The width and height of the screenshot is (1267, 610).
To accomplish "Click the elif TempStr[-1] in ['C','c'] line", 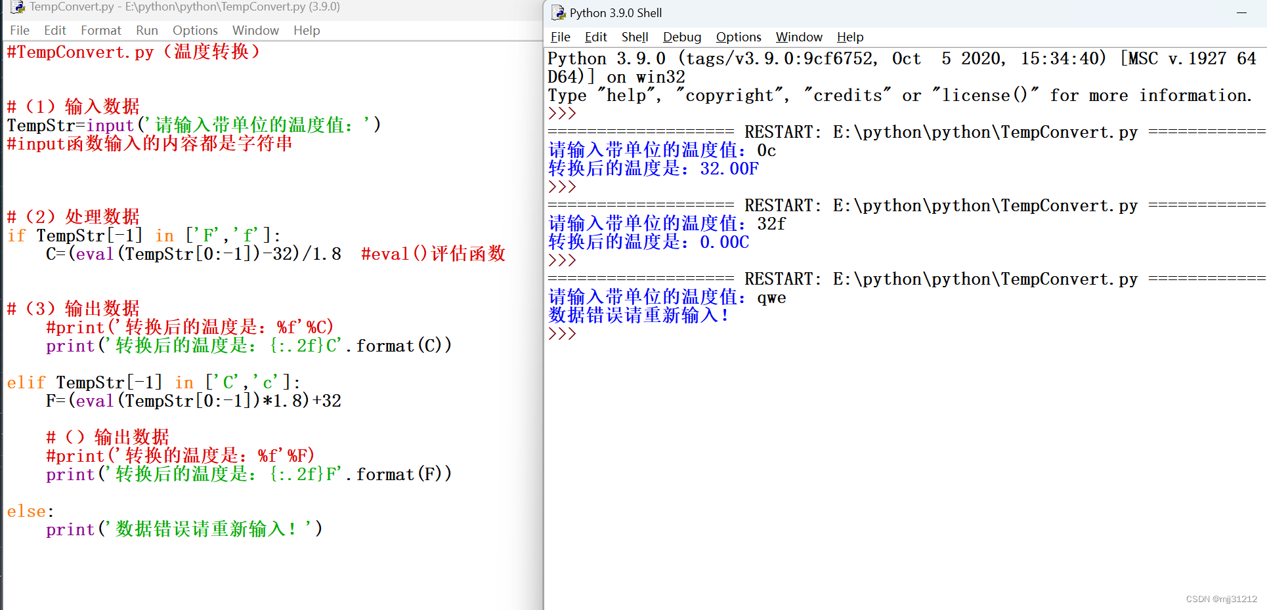I will pos(154,382).
